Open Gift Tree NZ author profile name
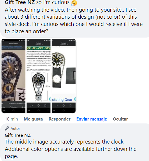The image size is (149, 161). (x=18, y=135)
